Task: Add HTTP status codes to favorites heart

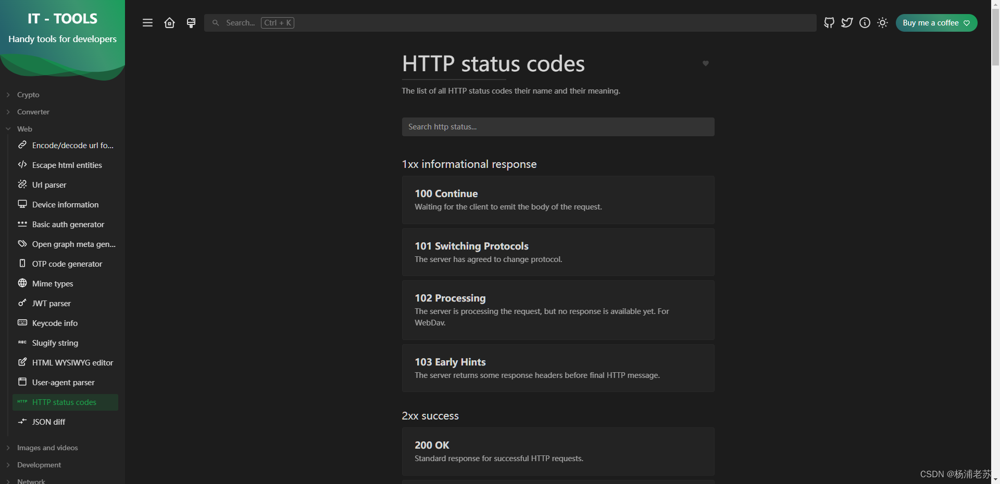Action: (x=706, y=63)
